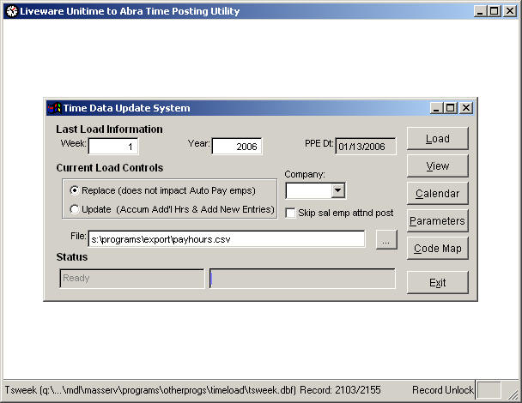Expand the Company dropdown arrow
This screenshot has width=522, height=403.
[337, 190]
